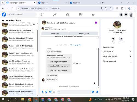Open the emoji picker in message box
The image size is (137, 102).
pyautogui.click(x=93, y=92)
